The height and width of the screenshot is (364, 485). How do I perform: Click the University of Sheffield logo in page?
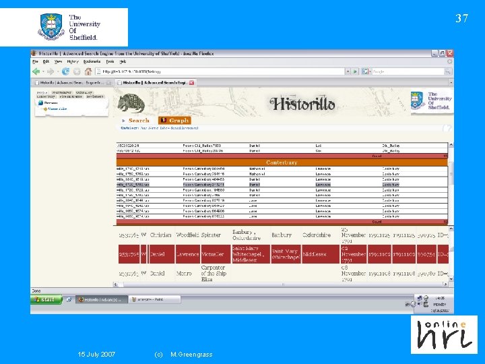pyautogui.click(x=432, y=101)
